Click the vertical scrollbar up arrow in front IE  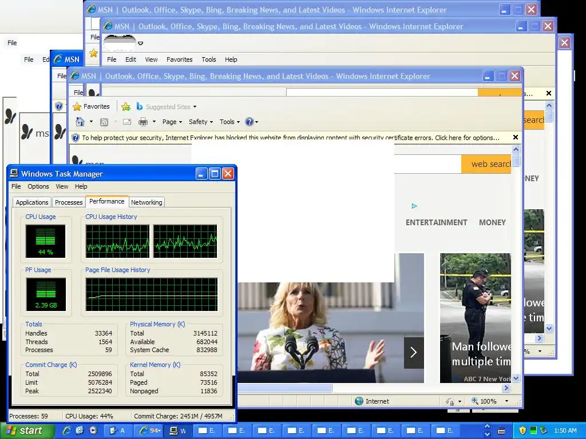coord(516,150)
